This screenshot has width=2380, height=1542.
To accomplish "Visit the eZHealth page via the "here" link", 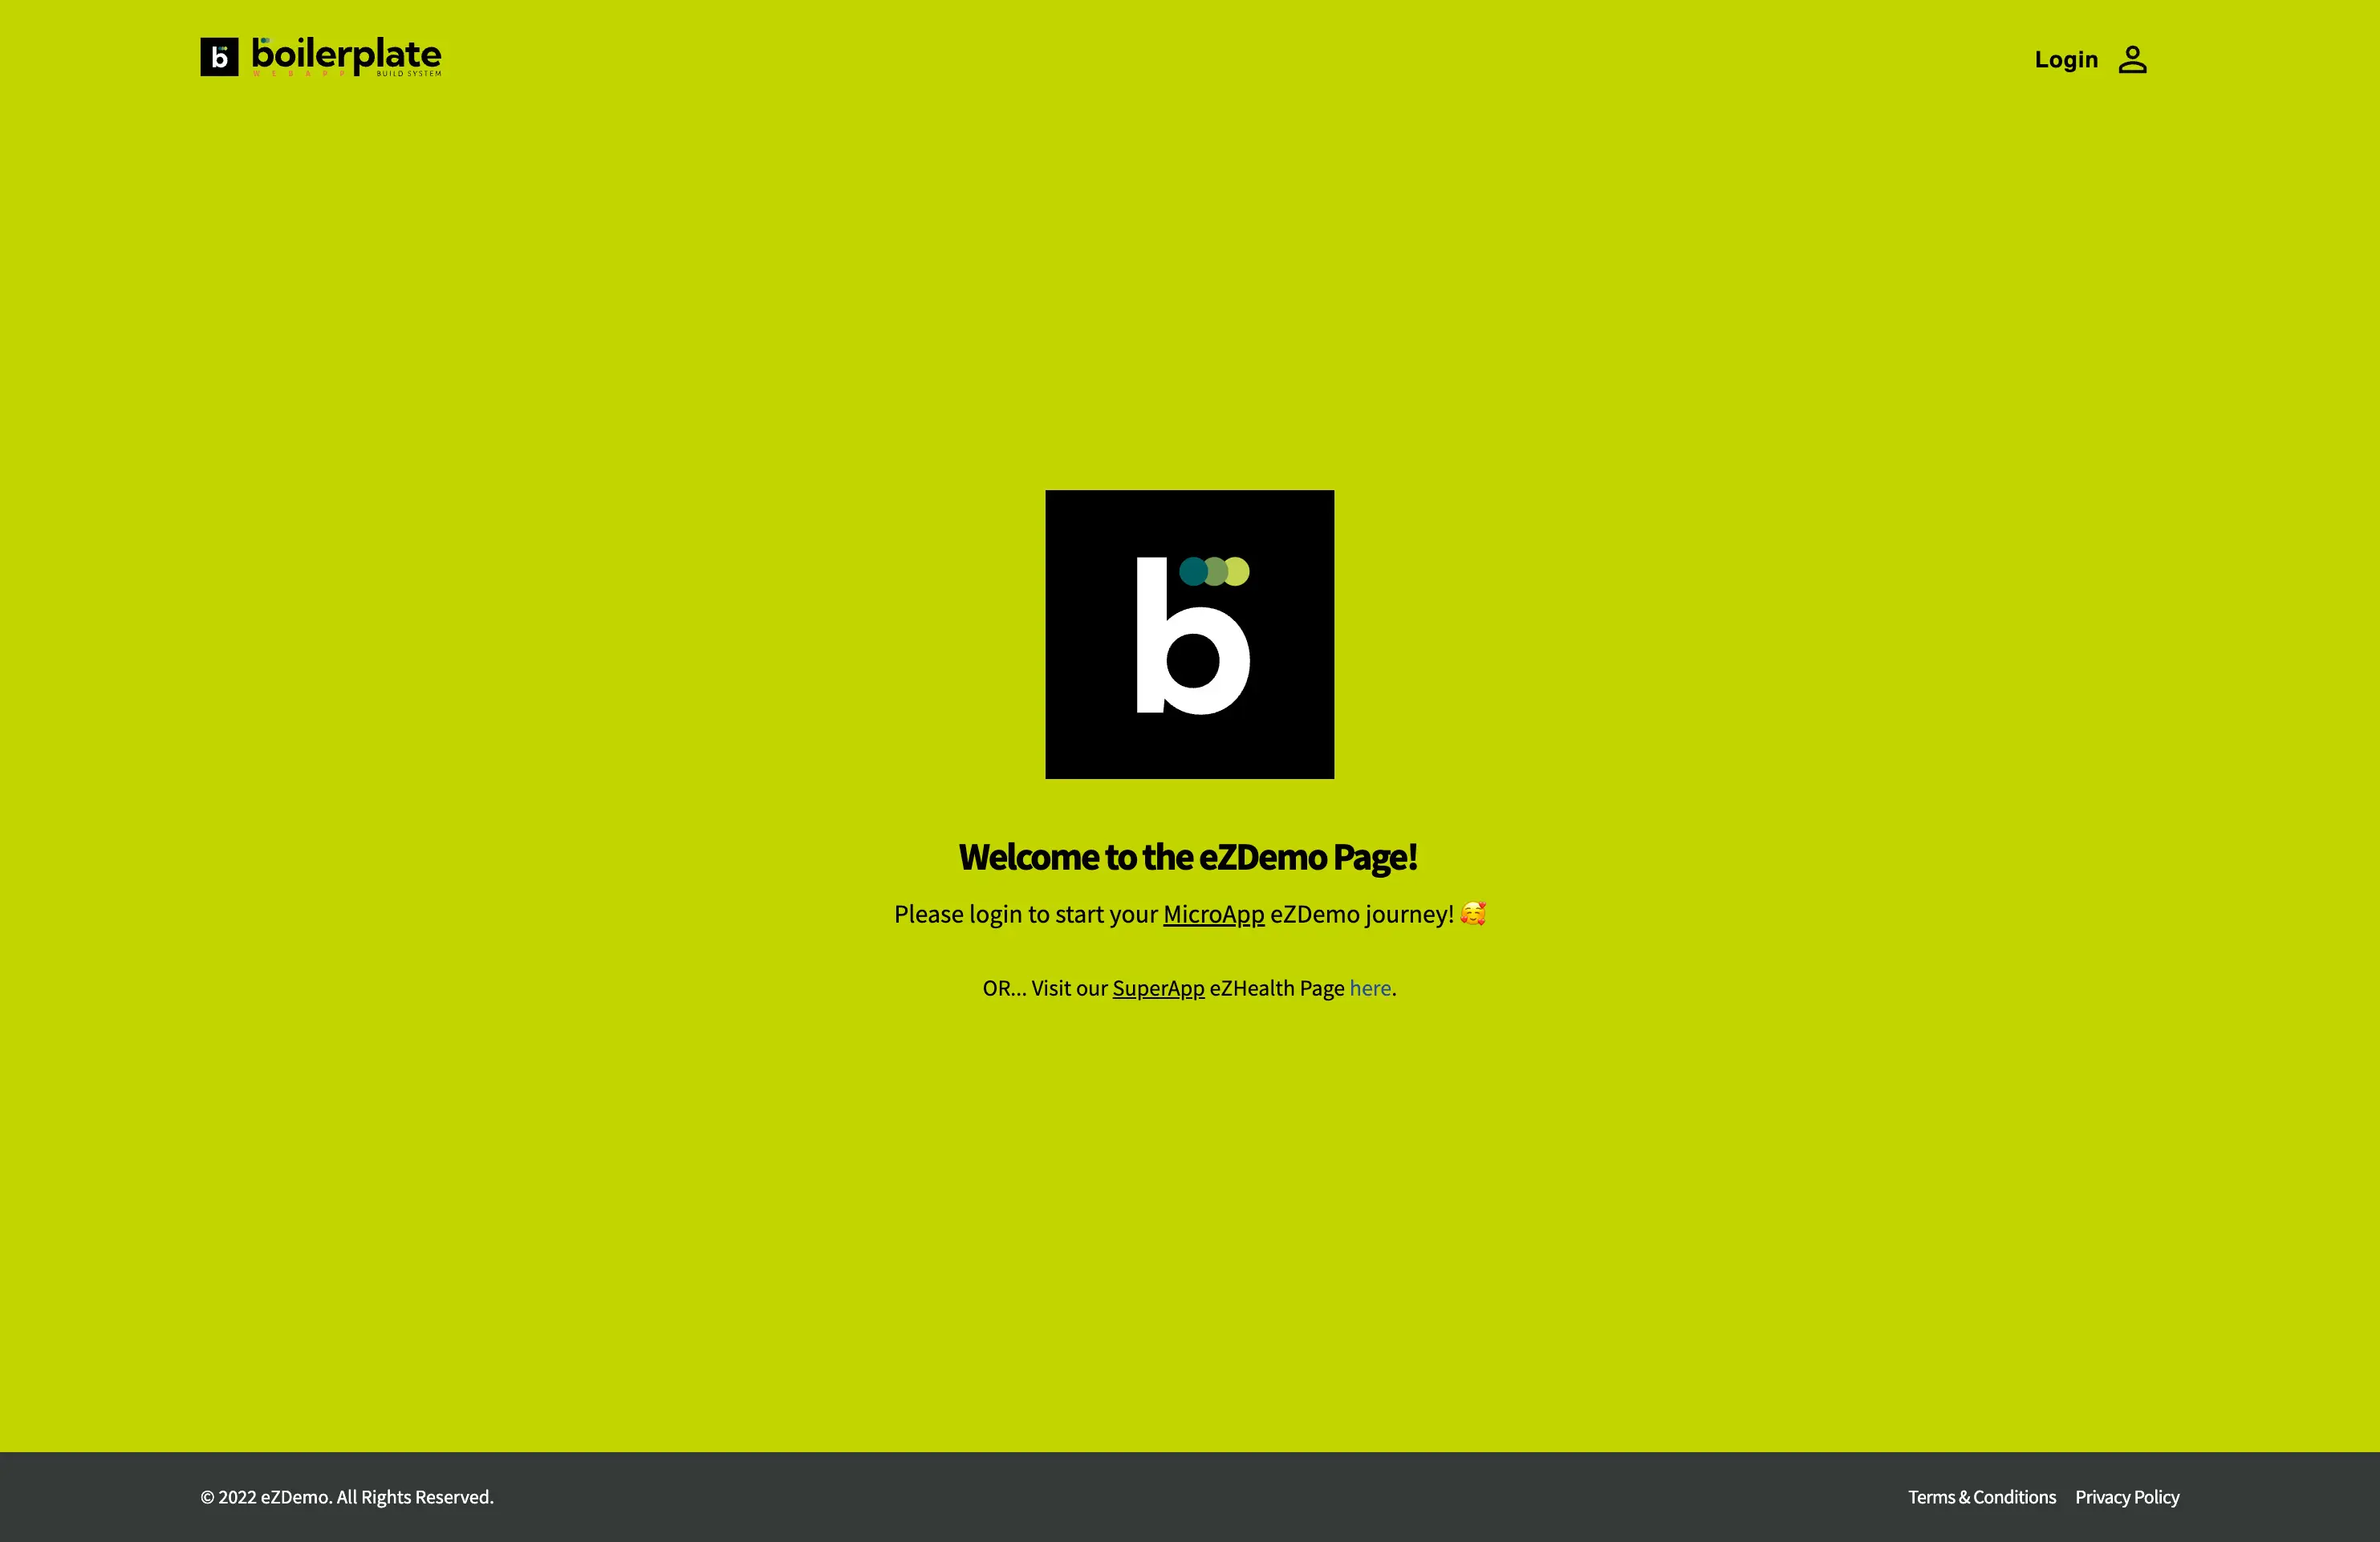I will (x=1370, y=988).
